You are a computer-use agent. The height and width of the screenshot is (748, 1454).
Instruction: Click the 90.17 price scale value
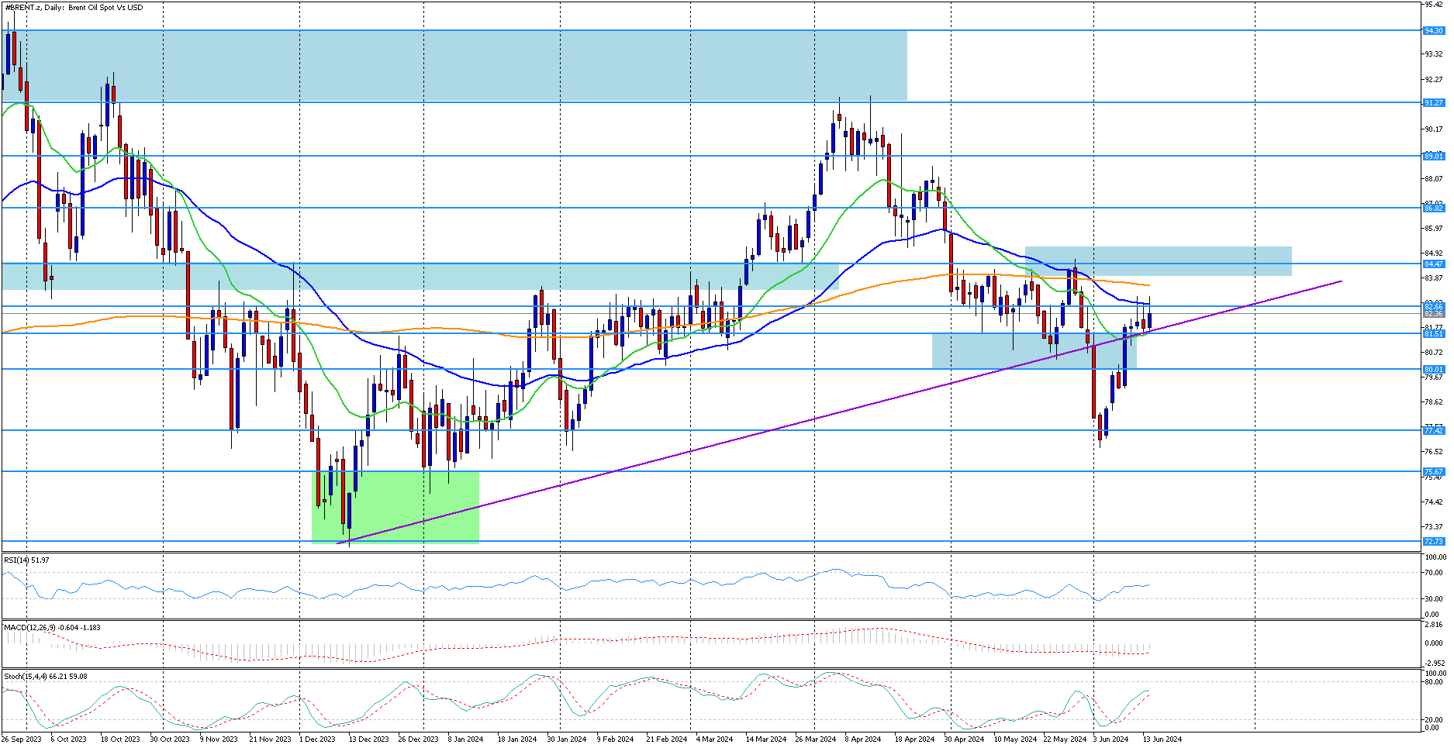click(x=1434, y=129)
